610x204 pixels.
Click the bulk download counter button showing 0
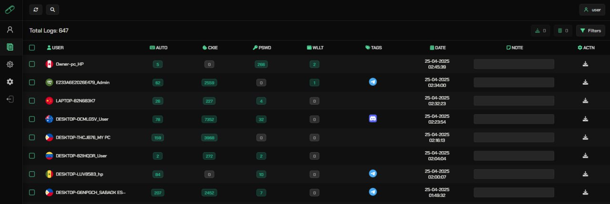tap(540, 30)
